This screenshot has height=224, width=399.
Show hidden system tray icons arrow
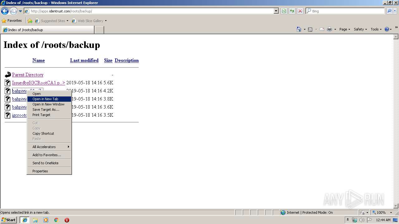click(348, 220)
